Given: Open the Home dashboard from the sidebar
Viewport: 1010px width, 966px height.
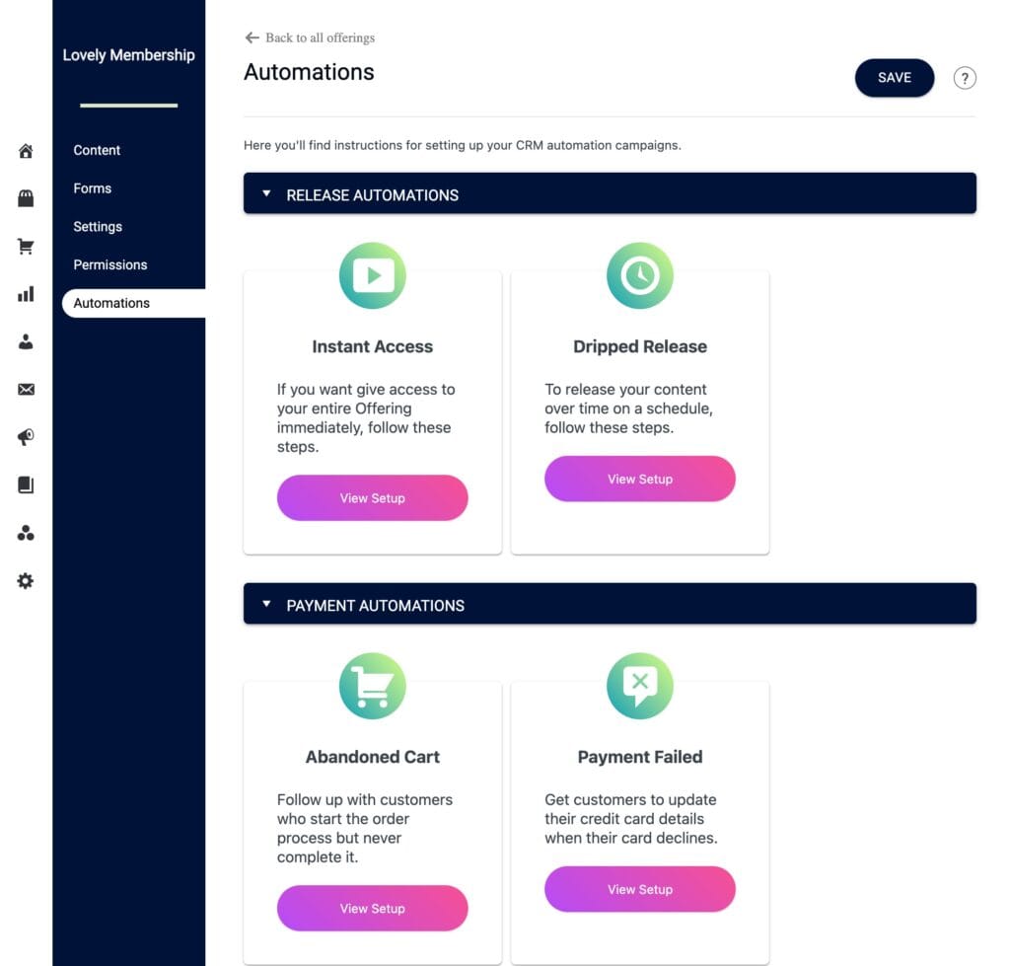Looking at the screenshot, I should tap(25, 150).
